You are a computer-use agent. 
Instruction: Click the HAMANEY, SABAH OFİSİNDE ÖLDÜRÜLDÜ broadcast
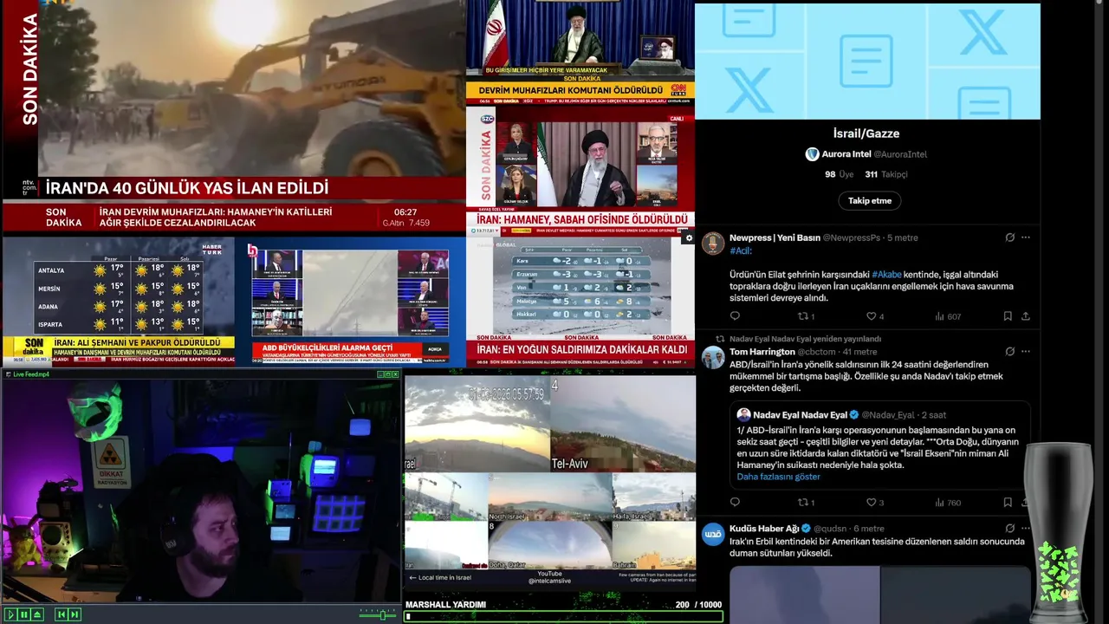click(580, 170)
